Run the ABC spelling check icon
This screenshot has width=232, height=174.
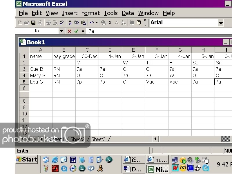(62, 23)
